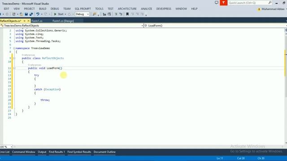This screenshot has height=161, width=287.
Task: Toggle a bookmark on the current line
Action: tap(127, 14)
